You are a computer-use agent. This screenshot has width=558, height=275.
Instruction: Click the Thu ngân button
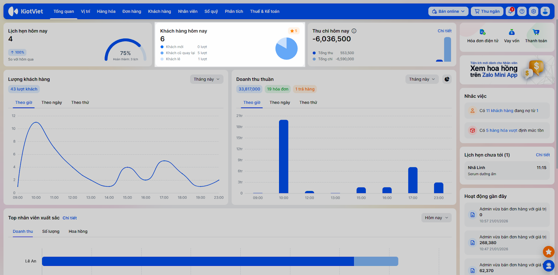point(487,12)
